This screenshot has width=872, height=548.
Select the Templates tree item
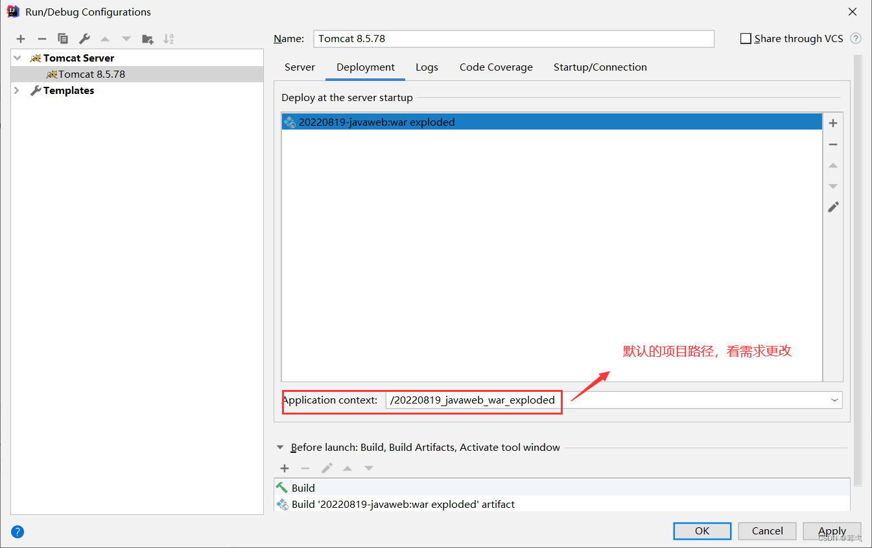click(137, 91)
